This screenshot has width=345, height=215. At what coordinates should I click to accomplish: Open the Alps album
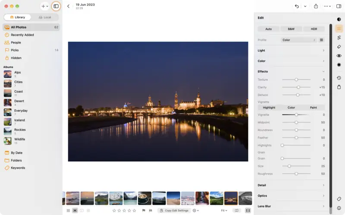31,74
